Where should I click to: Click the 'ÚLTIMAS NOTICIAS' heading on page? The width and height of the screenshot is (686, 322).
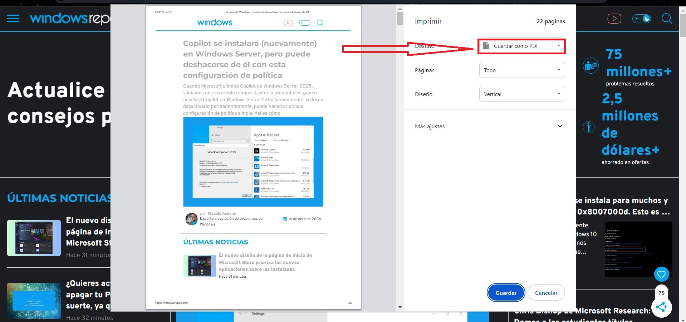59,198
